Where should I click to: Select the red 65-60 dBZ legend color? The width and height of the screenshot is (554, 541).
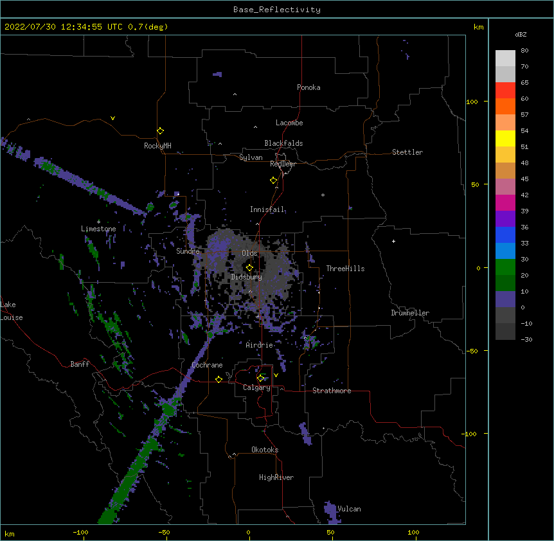pos(505,90)
